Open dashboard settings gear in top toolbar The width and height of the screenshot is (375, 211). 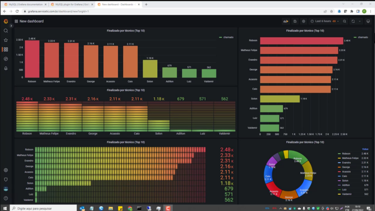click(304, 21)
